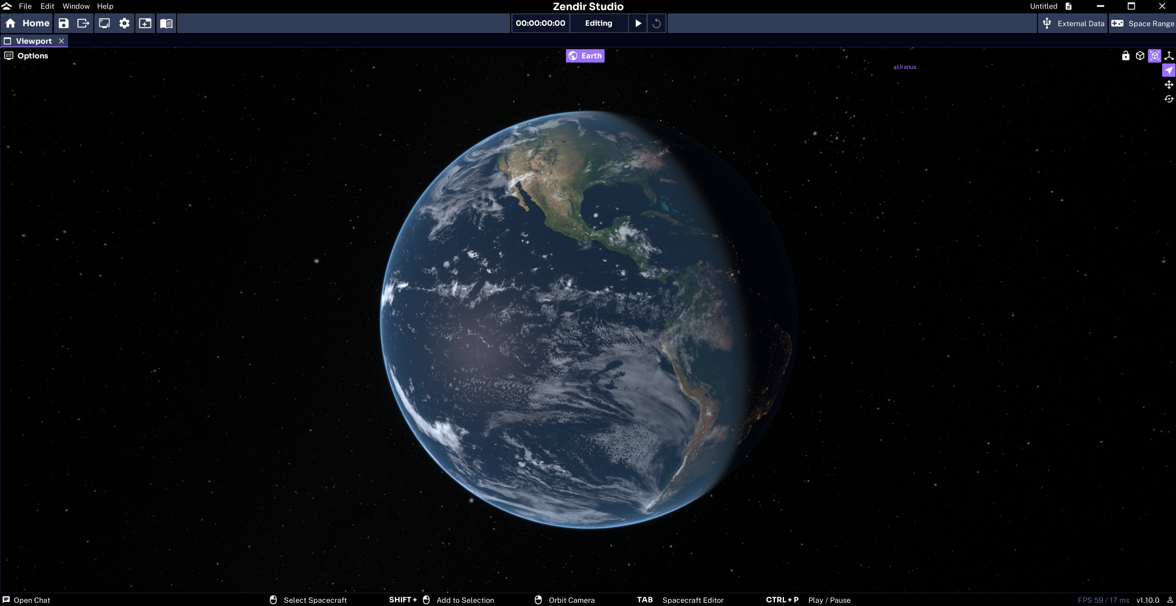Click the Home button in toolbar

point(27,23)
